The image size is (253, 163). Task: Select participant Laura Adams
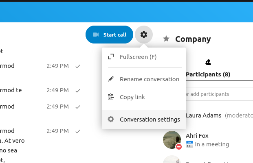point(204,115)
